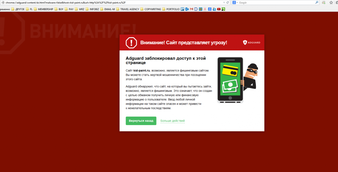Open the COPYWRITING bookmarks folder
This screenshot has height=172, width=338.
coord(151,9)
